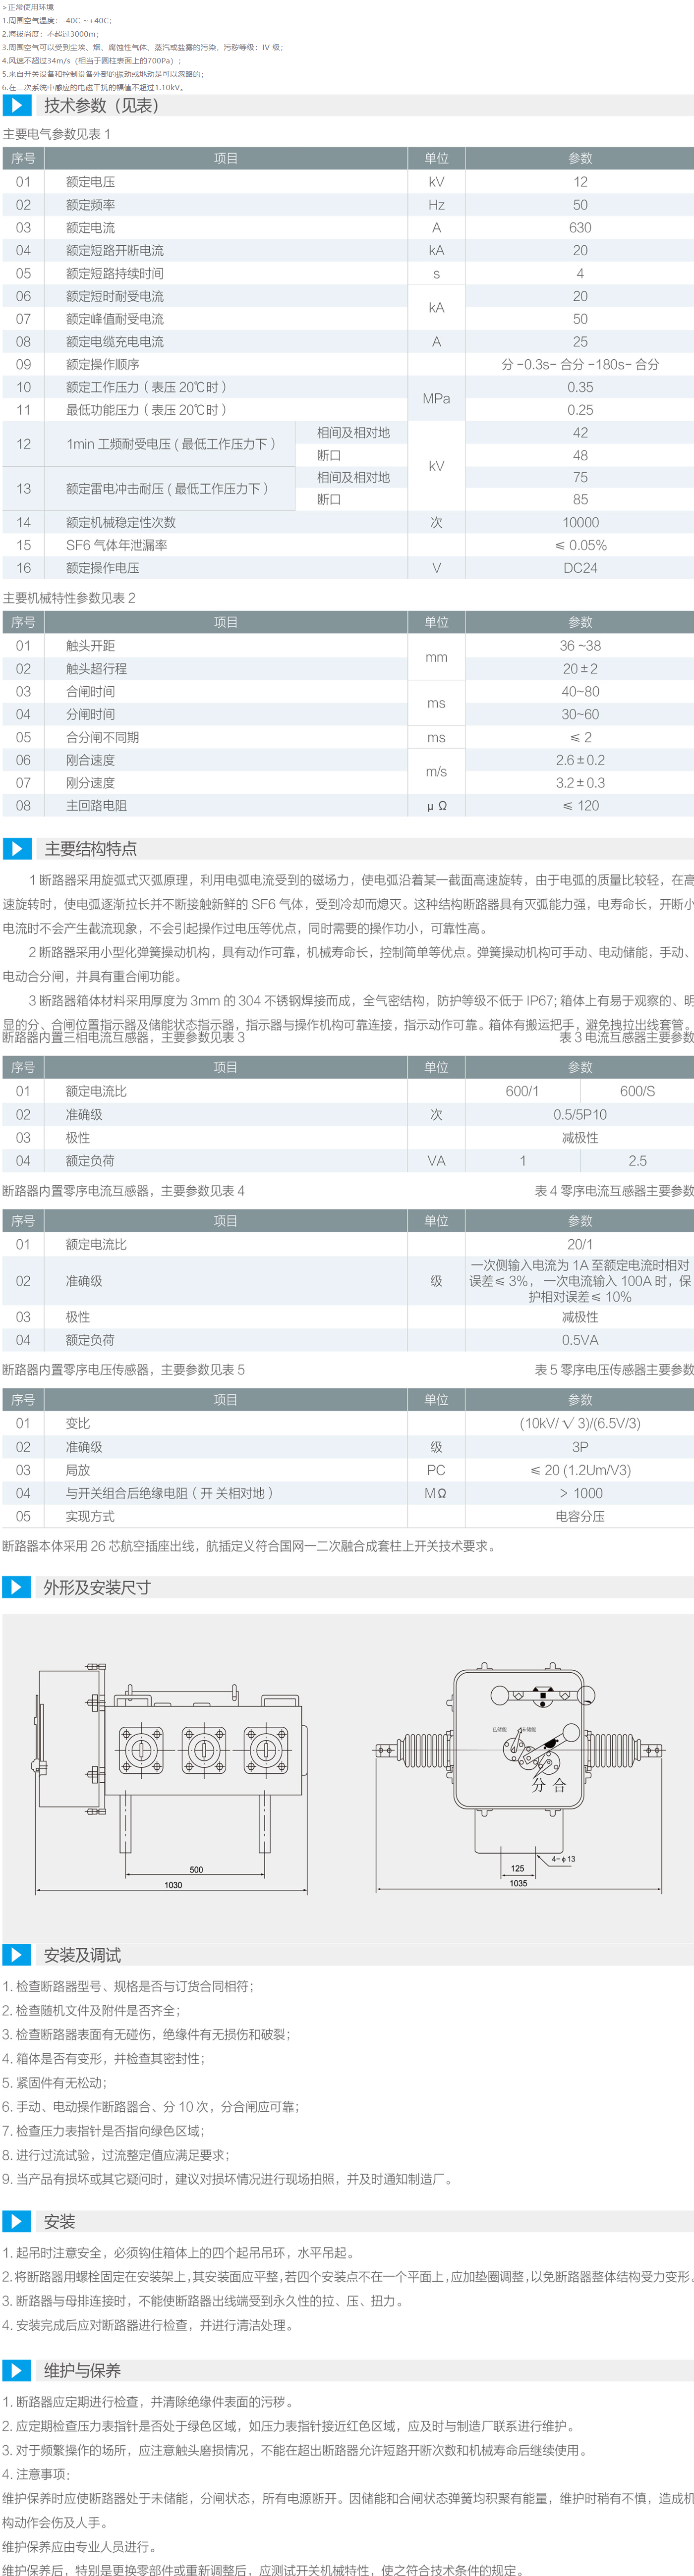
Task: Click step 8 进行过流试验
Action: (x=116, y=2154)
